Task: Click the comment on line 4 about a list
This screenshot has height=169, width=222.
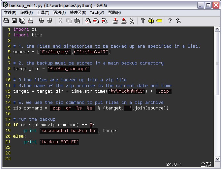Action: point(107,46)
